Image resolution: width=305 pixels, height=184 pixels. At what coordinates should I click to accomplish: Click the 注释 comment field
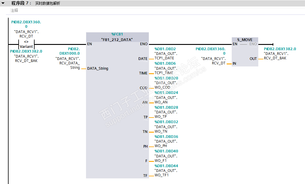[x=157, y=11]
